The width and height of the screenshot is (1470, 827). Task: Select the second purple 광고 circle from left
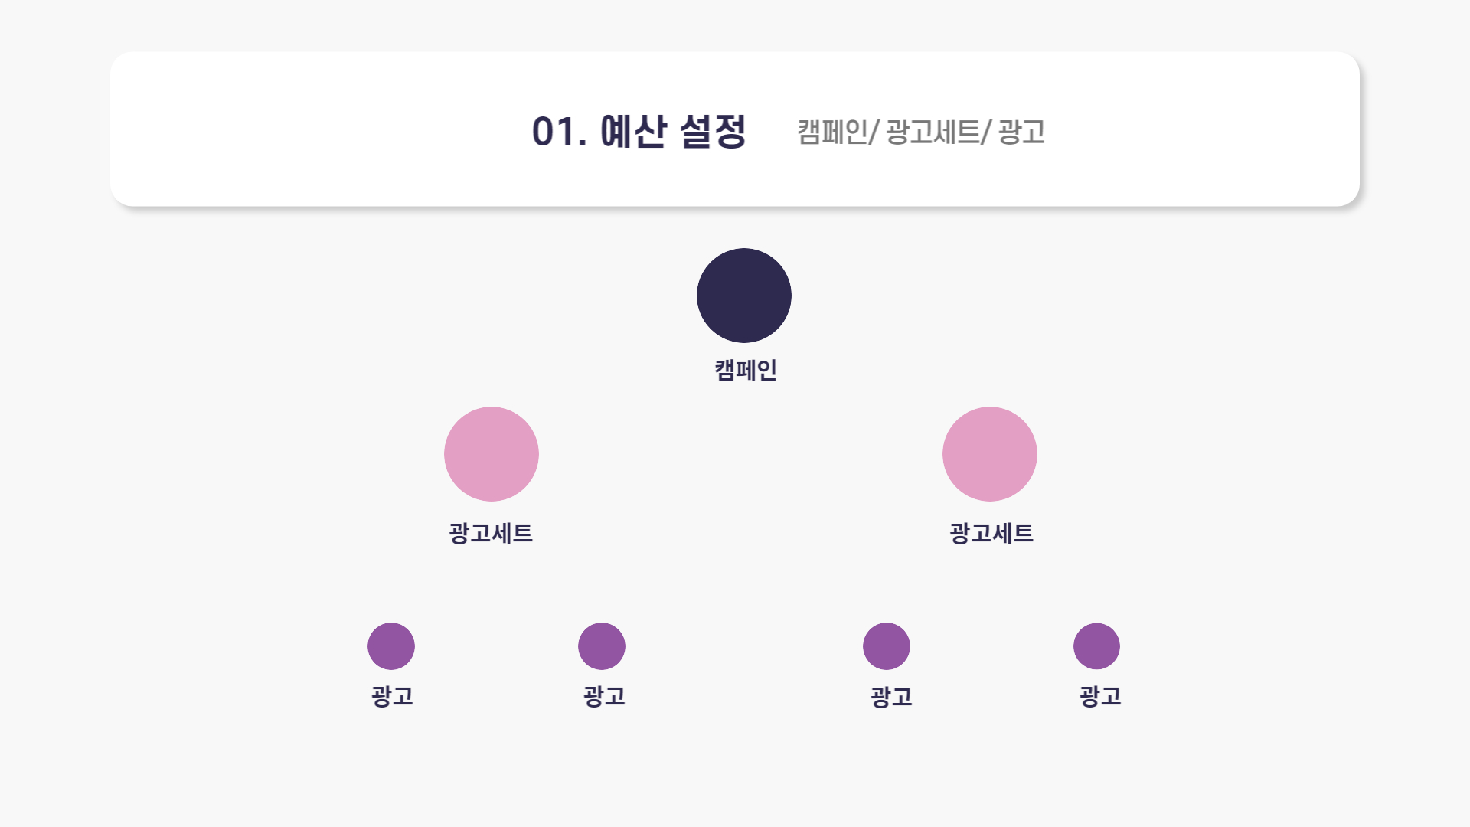tap(602, 646)
